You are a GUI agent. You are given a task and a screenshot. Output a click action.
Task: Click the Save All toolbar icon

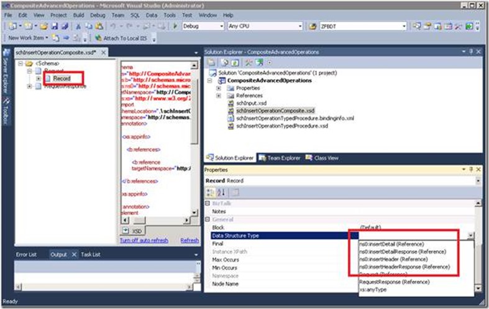[x=65, y=27]
